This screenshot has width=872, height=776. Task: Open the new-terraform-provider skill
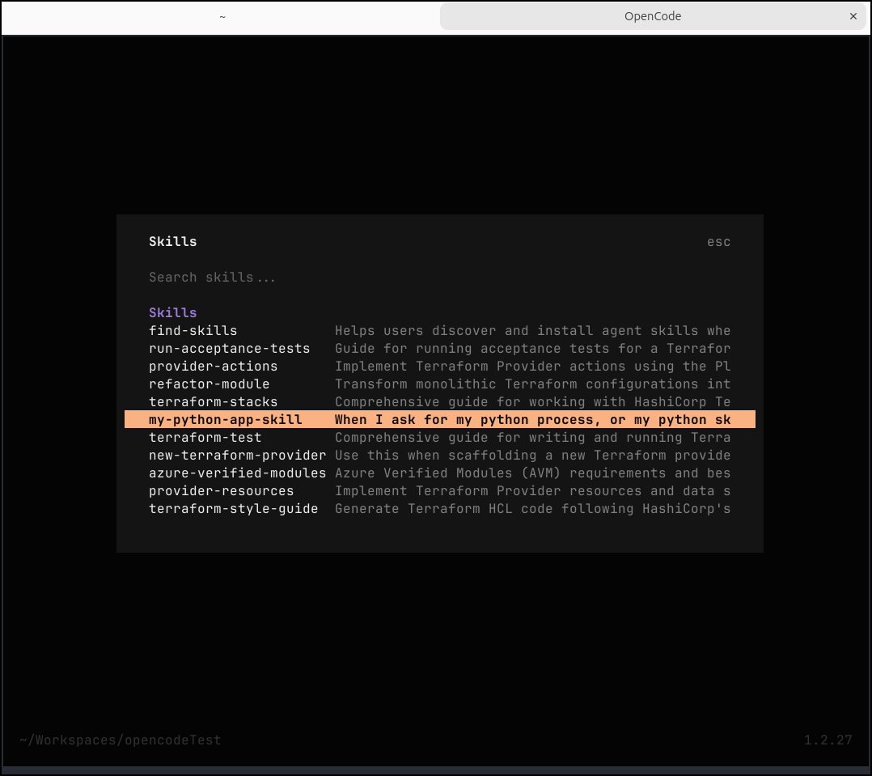(x=237, y=455)
